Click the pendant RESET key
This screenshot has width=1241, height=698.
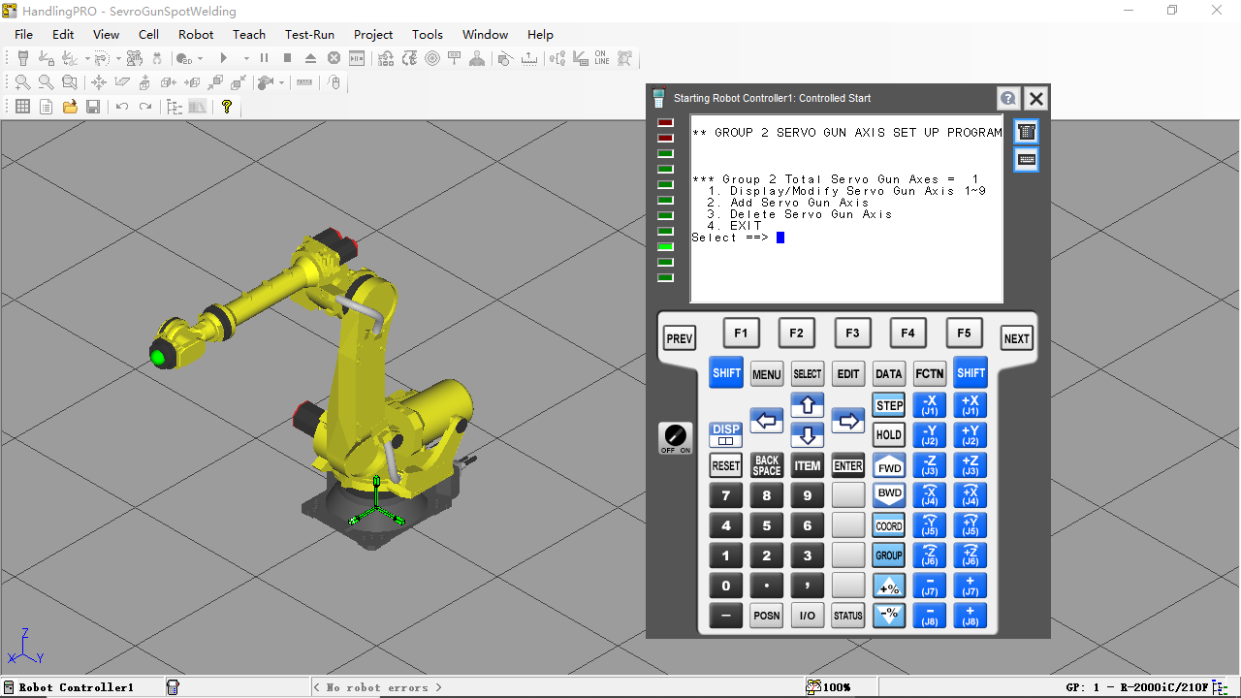726,465
